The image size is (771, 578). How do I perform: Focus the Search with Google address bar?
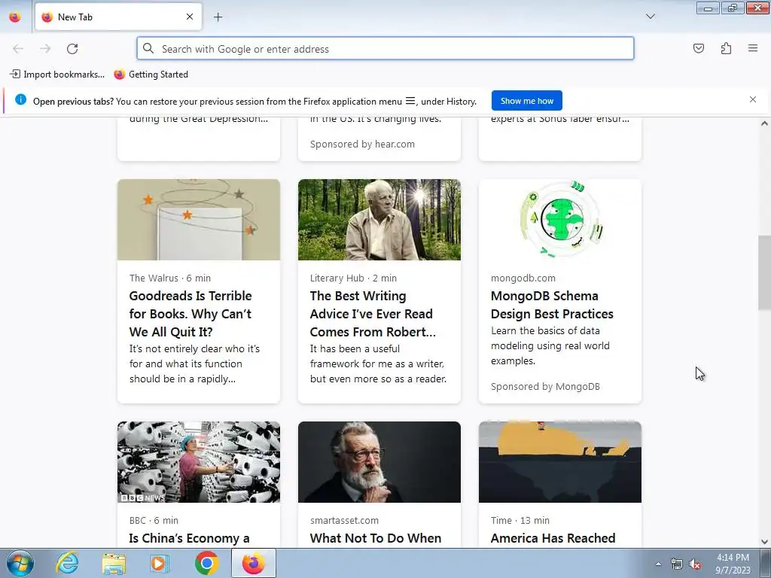click(385, 49)
